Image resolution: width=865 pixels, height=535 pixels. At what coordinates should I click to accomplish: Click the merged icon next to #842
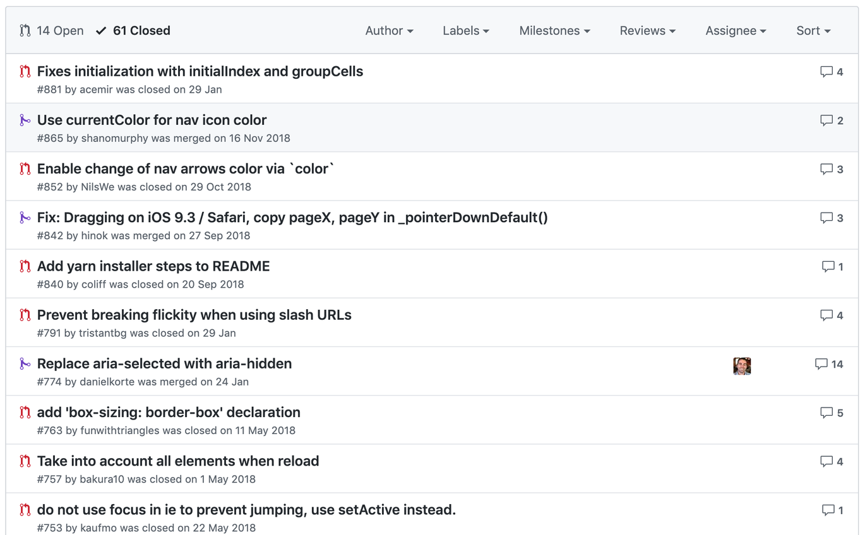point(25,218)
